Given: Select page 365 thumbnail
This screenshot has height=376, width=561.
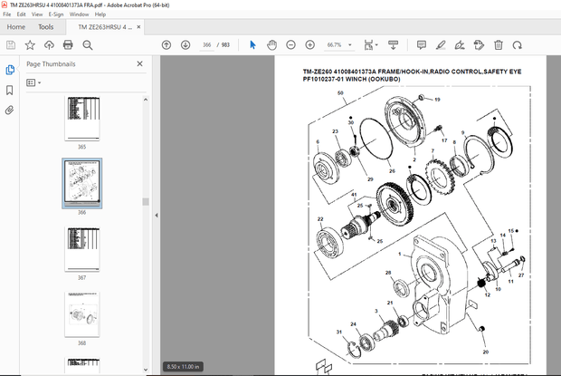Looking at the screenshot, I should [x=82, y=118].
